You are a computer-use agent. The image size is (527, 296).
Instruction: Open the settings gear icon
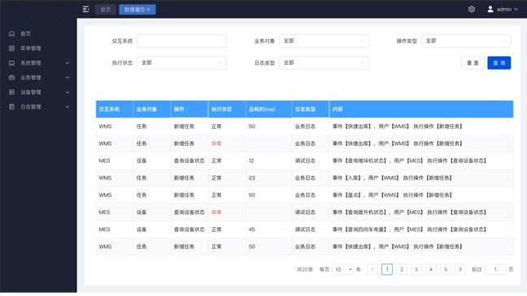pos(472,10)
